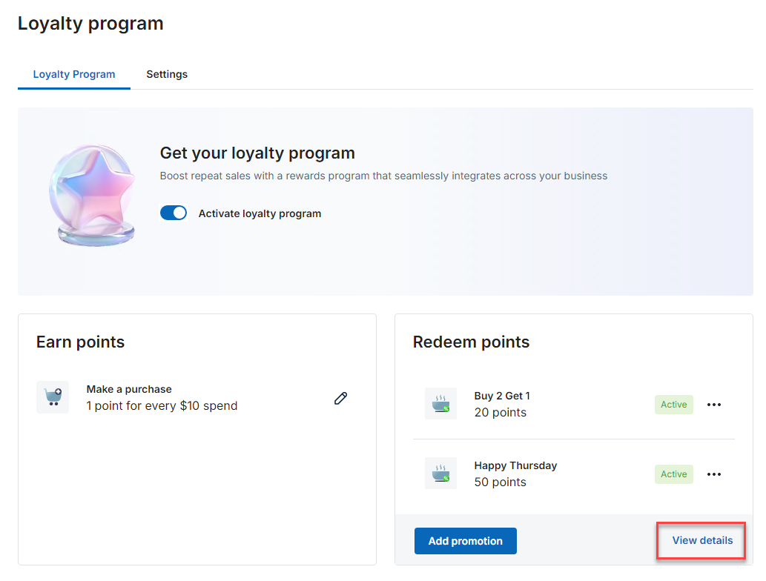
Task: Edit the Make a purchase earning rule
Action: tap(340, 399)
